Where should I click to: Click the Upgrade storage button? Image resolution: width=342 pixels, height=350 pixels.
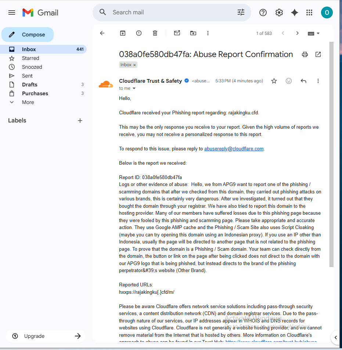(x=46, y=336)
